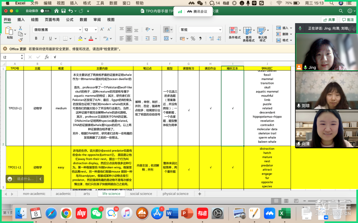Open the font name box 微软雅黑
The width and height of the screenshot is (358, 223).
pyautogui.click(x=57, y=30)
